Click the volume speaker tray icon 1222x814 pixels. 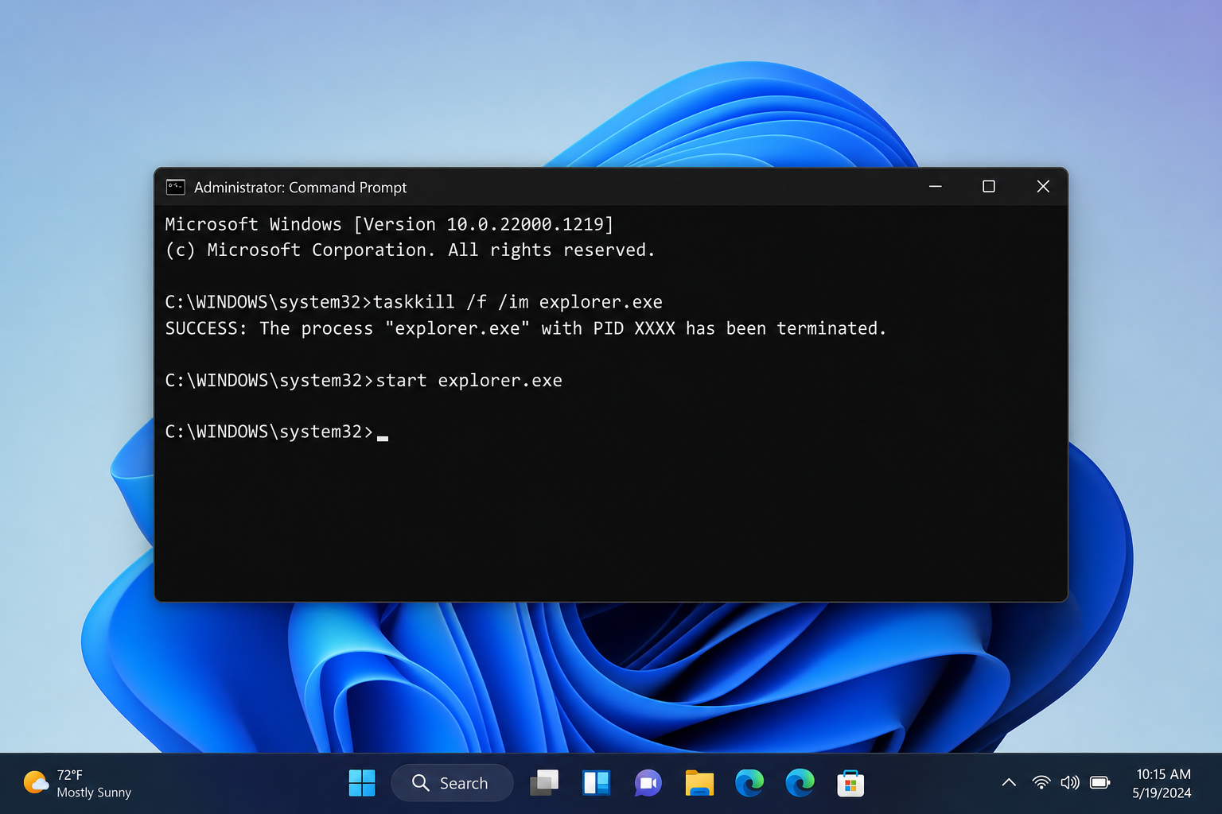point(1070,783)
